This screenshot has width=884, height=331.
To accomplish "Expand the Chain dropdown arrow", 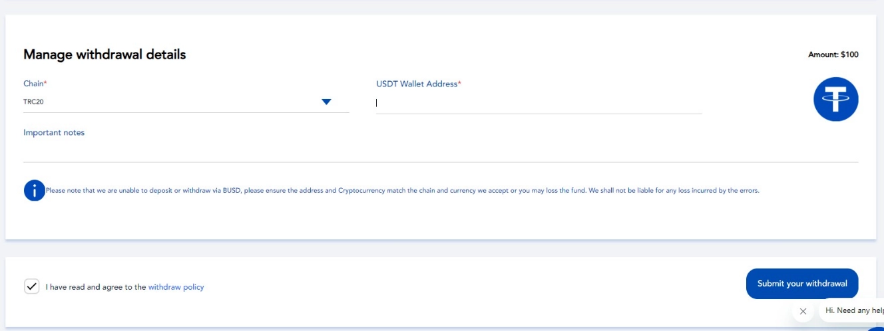I will click(326, 102).
